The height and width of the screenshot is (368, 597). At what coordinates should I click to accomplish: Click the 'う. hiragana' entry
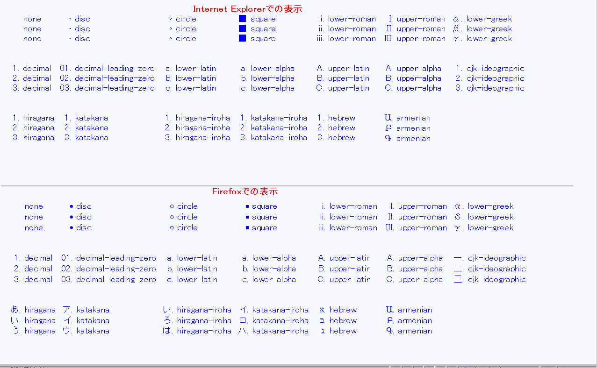(33, 331)
